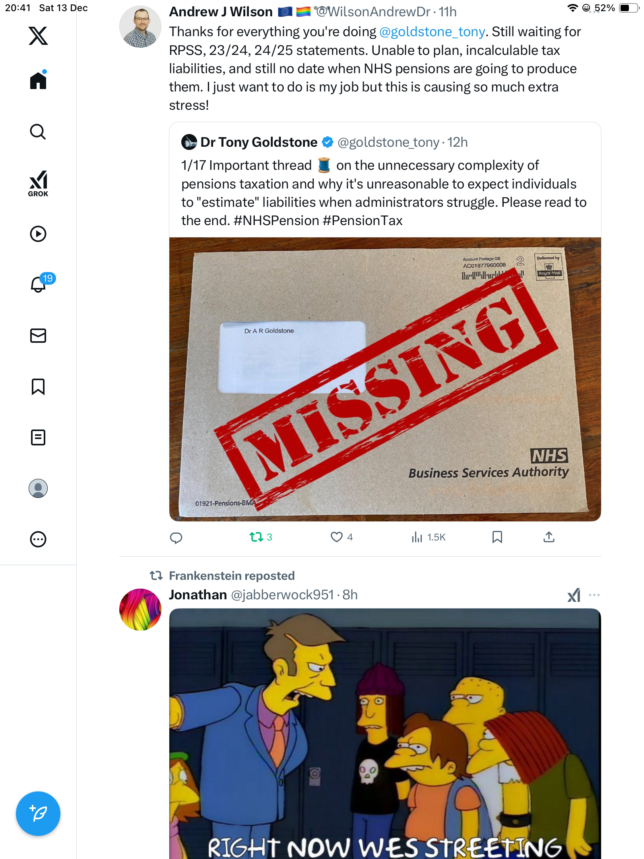Viewport: 644px width, 859px height.
Task: Bookmark Andrew J Wilson's post
Action: pyautogui.click(x=497, y=537)
